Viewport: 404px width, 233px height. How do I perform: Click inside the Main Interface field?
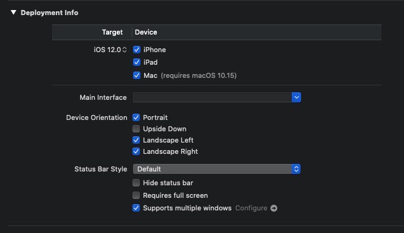coord(212,97)
